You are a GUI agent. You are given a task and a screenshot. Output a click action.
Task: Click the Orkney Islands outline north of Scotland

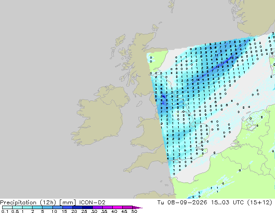coord(155,27)
